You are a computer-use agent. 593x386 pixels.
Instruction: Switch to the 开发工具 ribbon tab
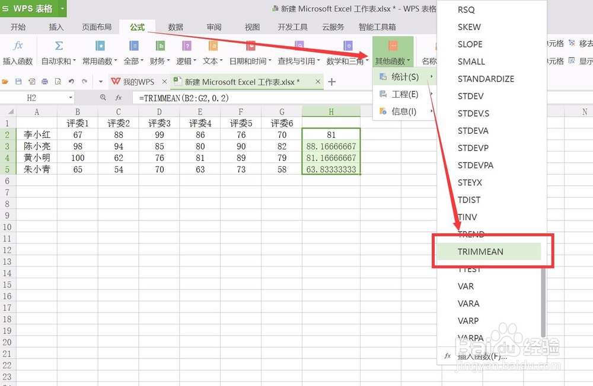[292, 27]
